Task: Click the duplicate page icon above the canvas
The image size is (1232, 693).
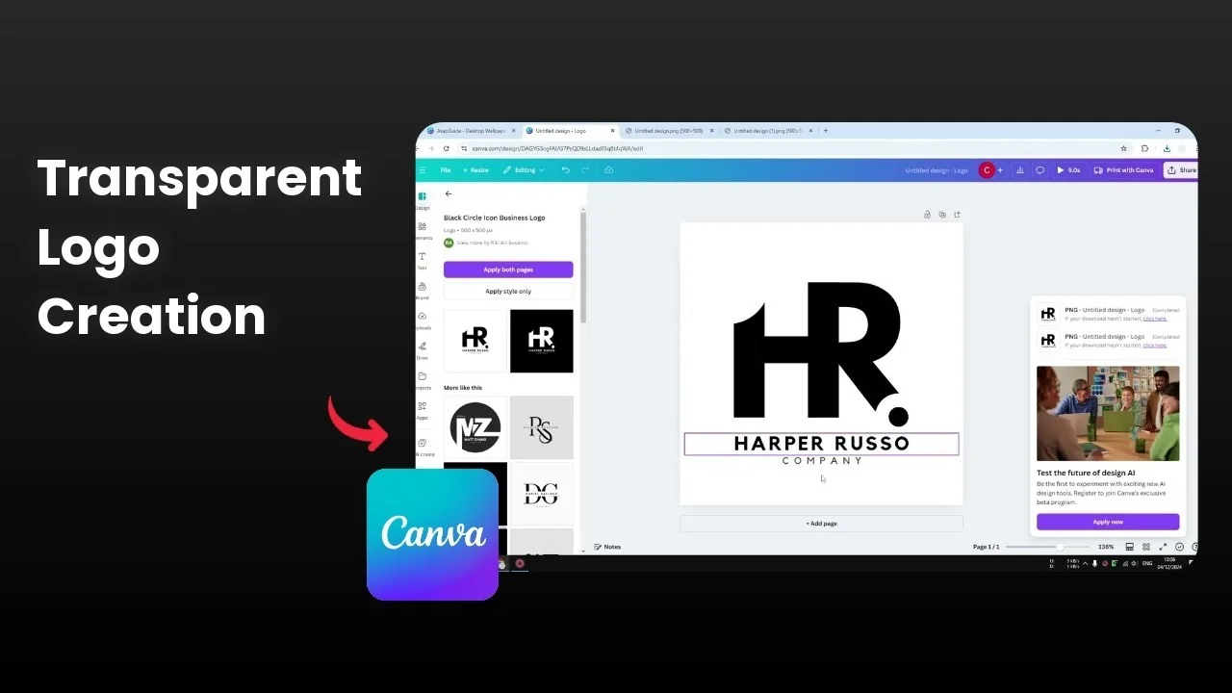Action: point(942,215)
